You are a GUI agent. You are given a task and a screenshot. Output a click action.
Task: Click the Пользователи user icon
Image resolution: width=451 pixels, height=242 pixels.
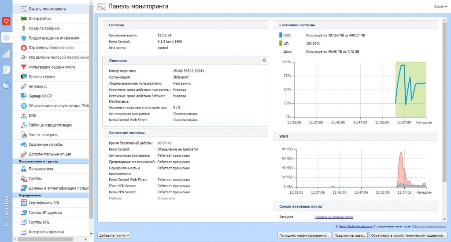click(24, 169)
